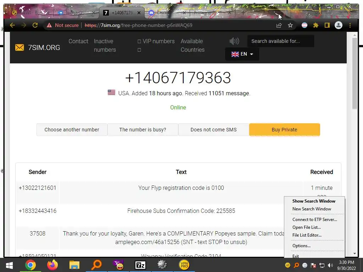Share this page via the share icon
The height and width of the screenshot is (272, 363).
(x=279, y=25)
